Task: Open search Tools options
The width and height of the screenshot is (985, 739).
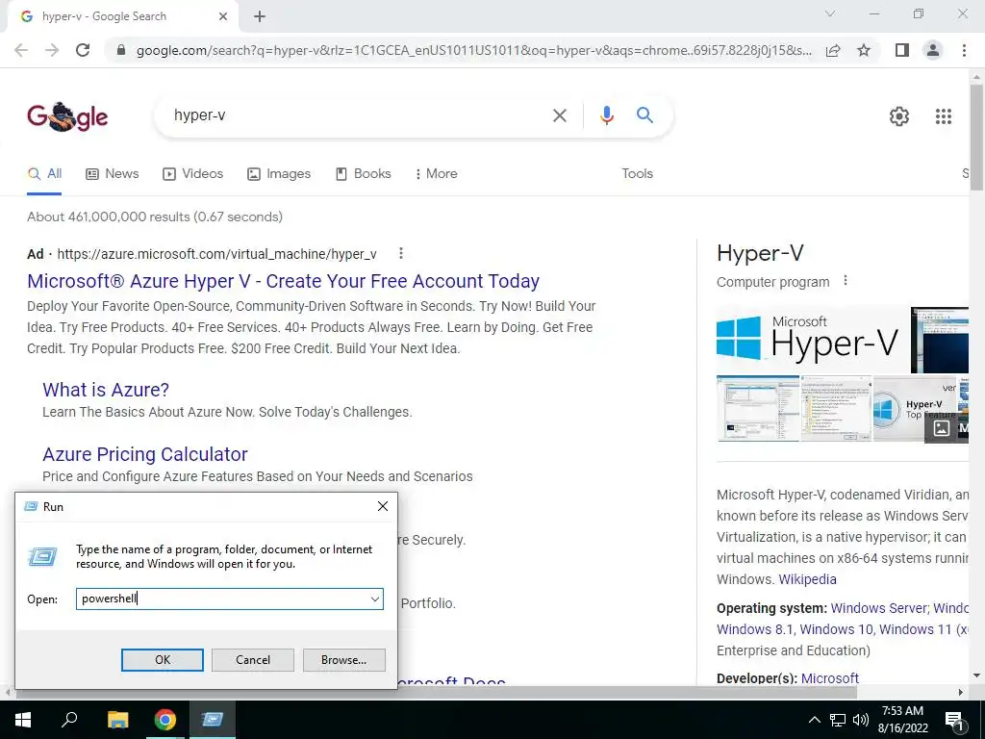Action: click(x=637, y=174)
